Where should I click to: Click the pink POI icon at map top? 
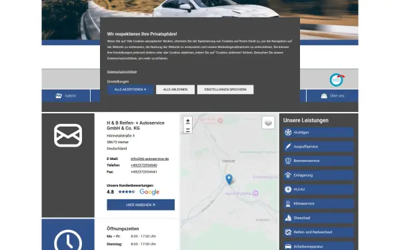220,121
